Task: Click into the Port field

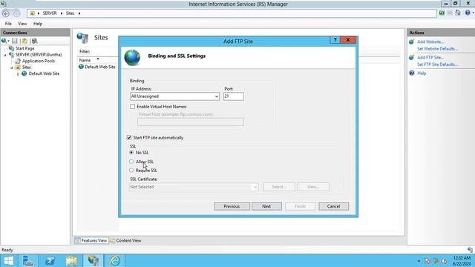Action: [234, 96]
